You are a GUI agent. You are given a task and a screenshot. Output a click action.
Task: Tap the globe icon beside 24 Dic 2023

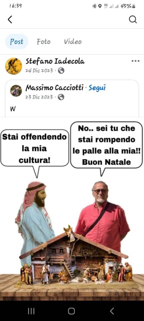click(61, 71)
